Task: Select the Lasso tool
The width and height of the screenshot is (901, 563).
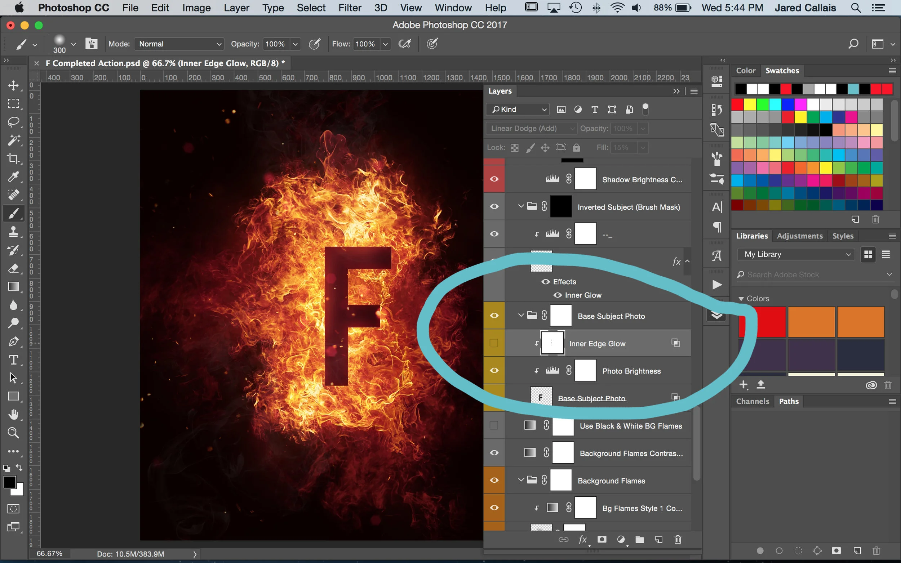Action: pos(13,122)
